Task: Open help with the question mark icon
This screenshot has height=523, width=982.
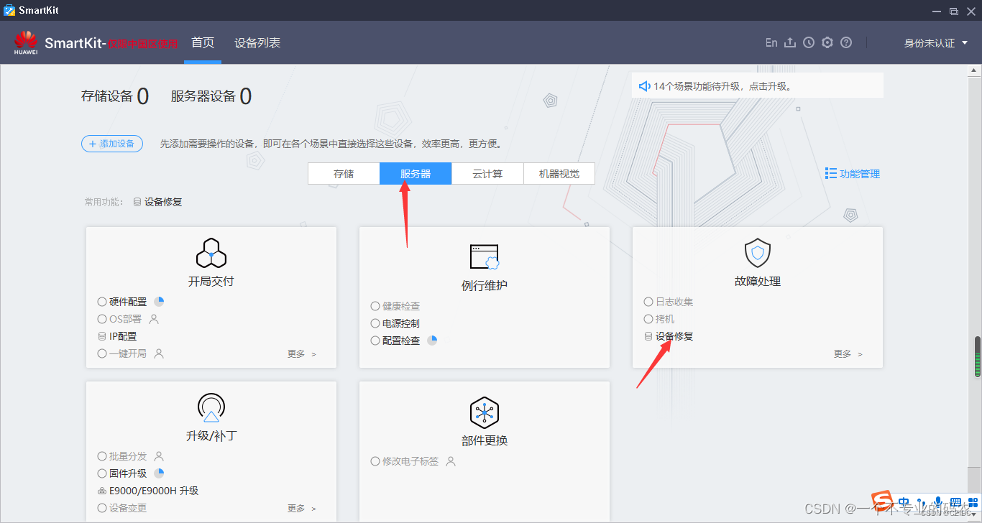Action: [846, 43]
